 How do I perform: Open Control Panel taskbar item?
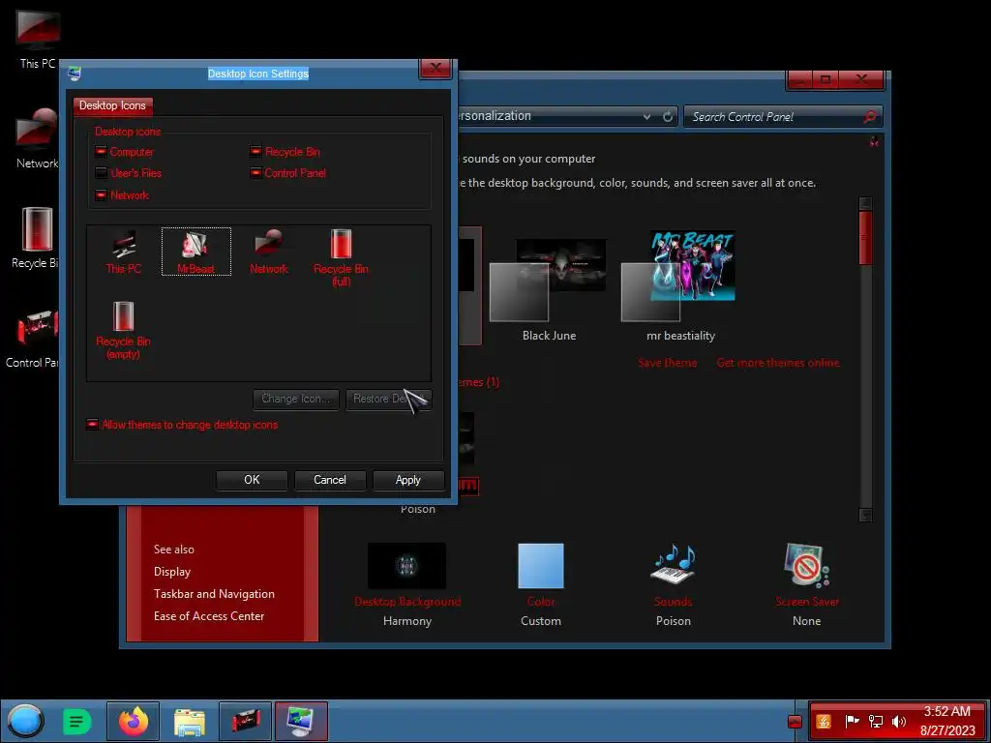[x=245, y=721]
